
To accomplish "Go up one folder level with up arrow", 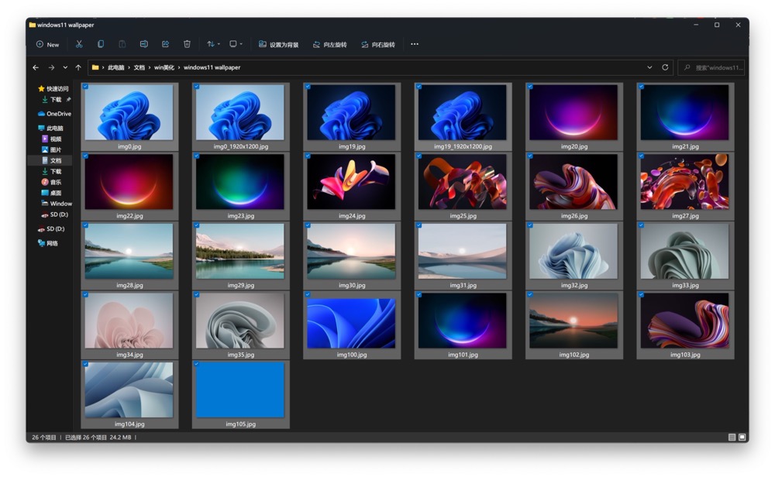I will [x=78, y=67].
